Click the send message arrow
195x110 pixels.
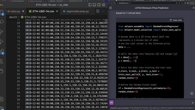pos(193,103)
